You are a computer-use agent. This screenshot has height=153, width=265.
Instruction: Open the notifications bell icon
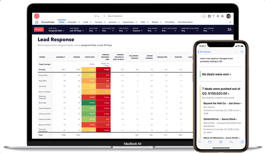coord(223,16)
